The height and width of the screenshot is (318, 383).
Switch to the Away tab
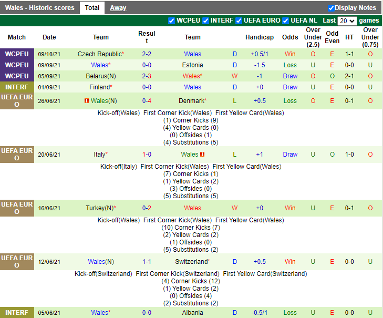[x=118, y=8]
